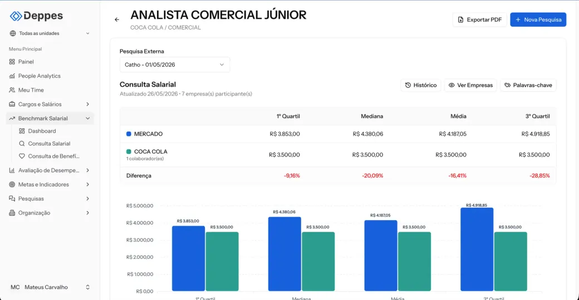Click the Benchmark Salarial trend icon
Viewport: 579px width, 300px height.
click(12, 118)
